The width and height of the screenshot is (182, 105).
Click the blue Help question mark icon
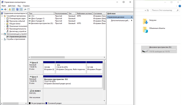tap(17, 9)
